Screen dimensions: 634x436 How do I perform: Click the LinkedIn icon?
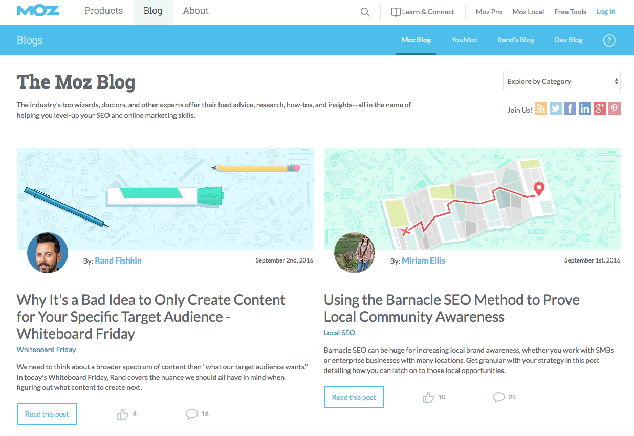pyautogui.click(x=584, y=108)
